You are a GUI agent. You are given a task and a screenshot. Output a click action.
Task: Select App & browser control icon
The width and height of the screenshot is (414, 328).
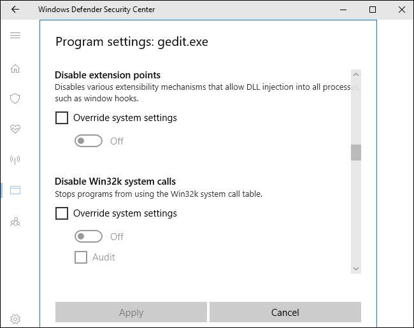(x=15, y=190)
